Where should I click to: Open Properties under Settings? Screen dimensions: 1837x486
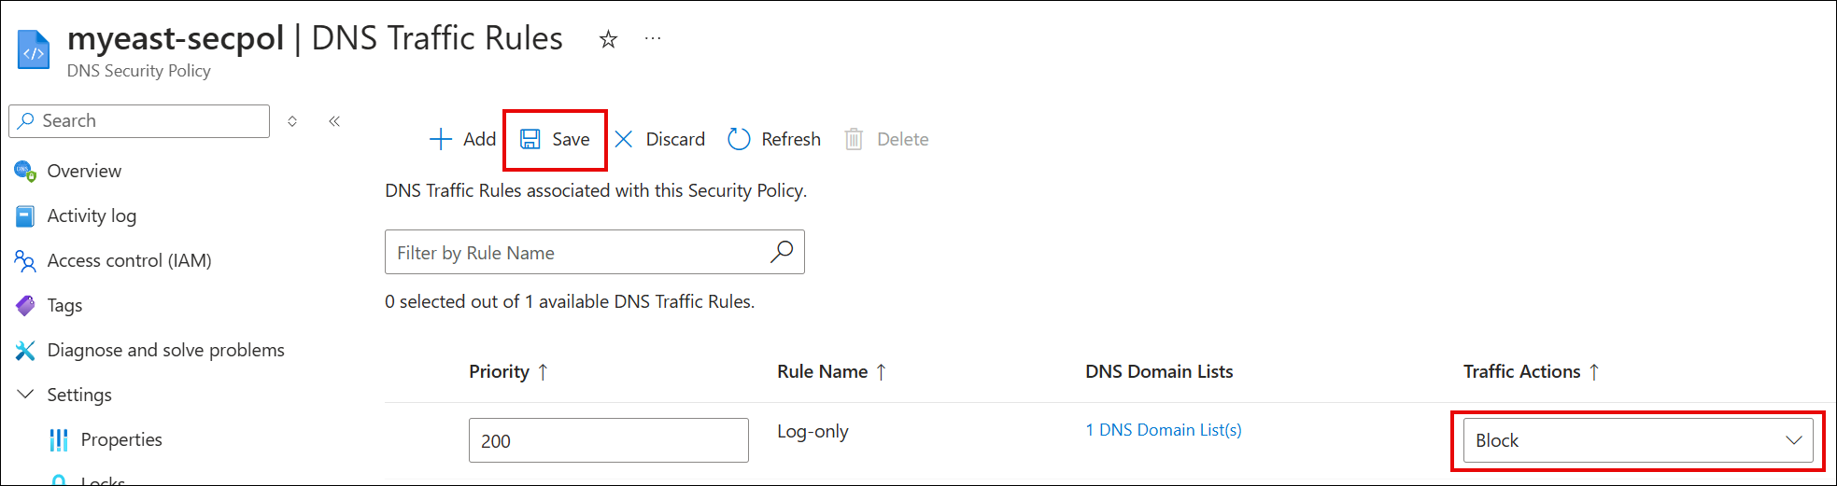pyautogui.click(x=121, y=439)
